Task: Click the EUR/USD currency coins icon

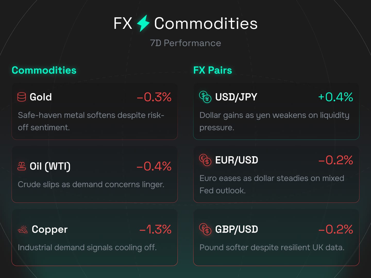Action: 205,160
